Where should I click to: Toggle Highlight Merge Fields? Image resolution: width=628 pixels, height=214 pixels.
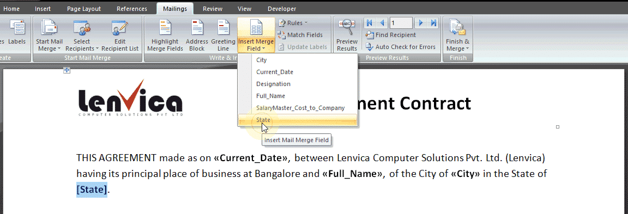tap(165, 35)
